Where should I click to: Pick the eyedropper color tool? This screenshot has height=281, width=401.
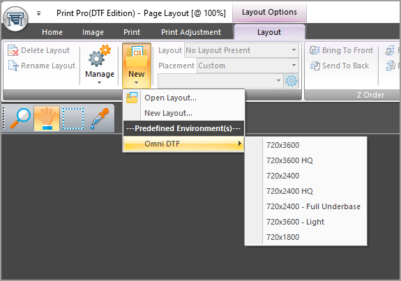click(100, 119)
